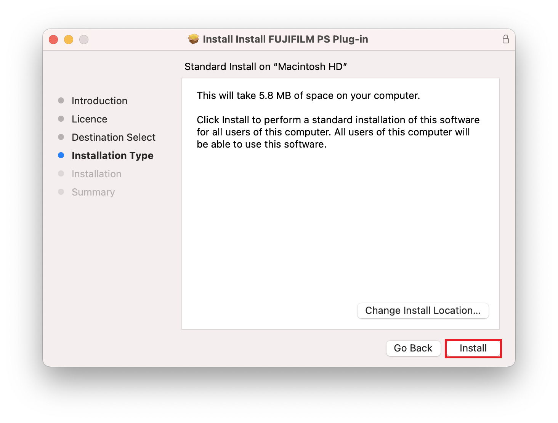Screen dimensions: 558x423
Task: Select the Summary step
Action: pyautogui.click(x=93, y=192)
